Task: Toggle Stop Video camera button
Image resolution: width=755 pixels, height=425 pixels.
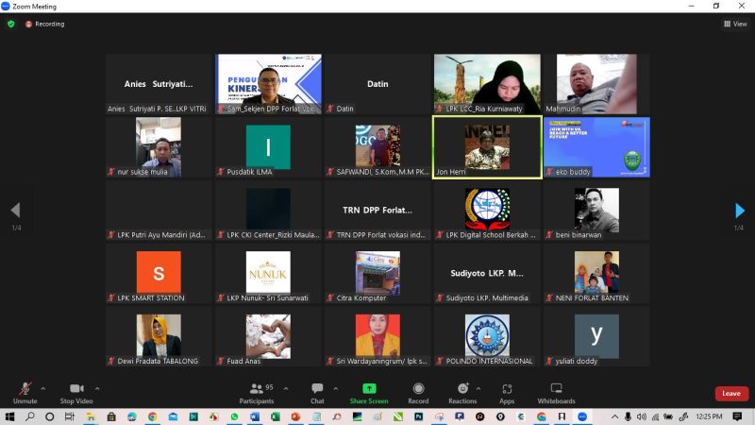Action: 75,391
